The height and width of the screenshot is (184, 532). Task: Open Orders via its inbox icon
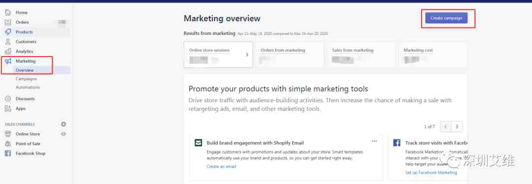click(8, 22)
